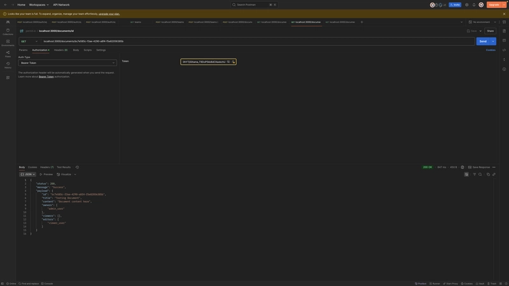
Task: Focus the Search Postman box
Action: (x=254, y=5)
